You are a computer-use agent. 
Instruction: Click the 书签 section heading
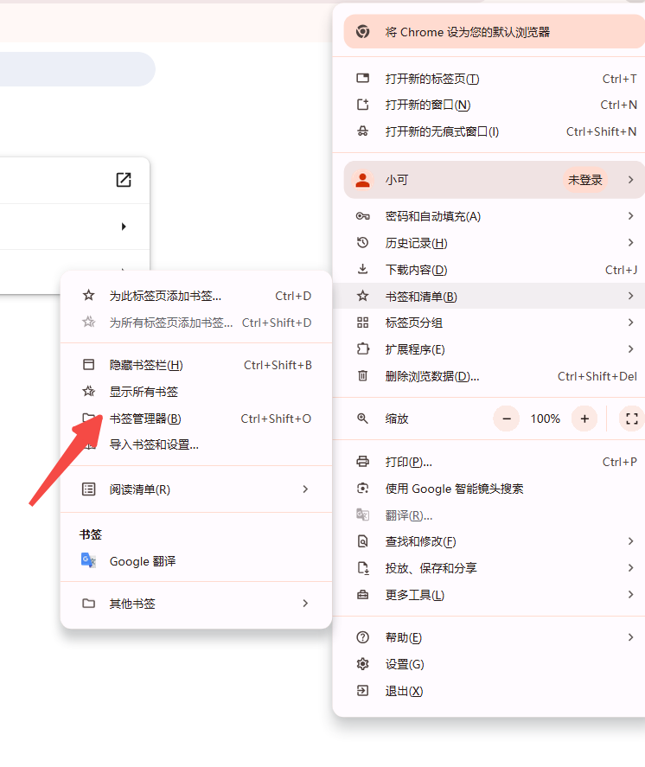(x=91, y=534)
